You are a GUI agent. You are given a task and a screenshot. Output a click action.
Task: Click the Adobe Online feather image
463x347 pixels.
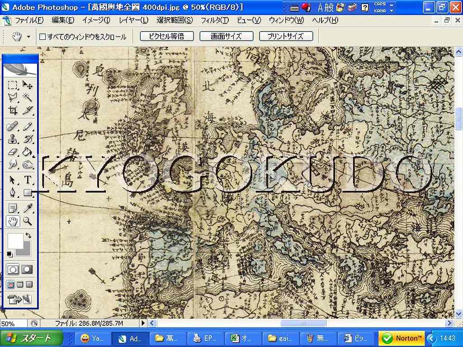point(20,70)
